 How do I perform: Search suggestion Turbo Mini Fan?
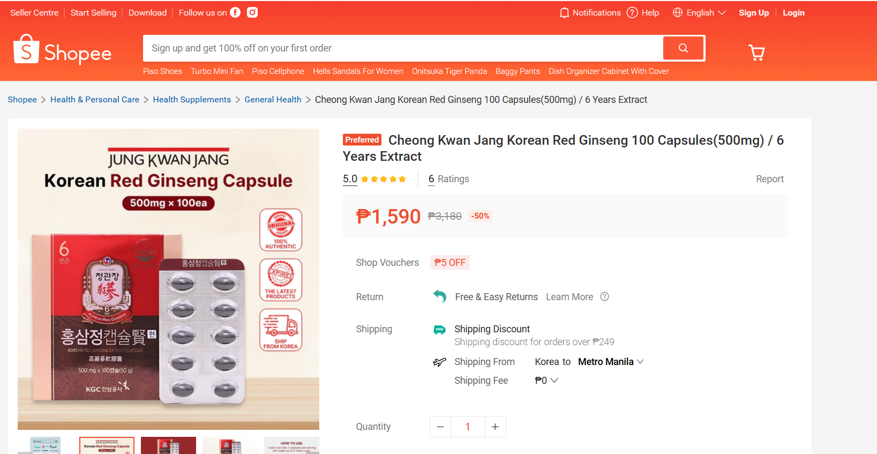(x=217, y=71)
